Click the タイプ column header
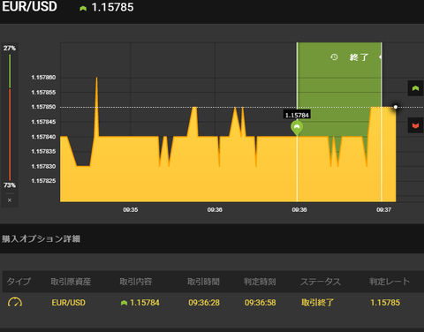Viewport: 424px width, 332px height. (x=19, y=282)
